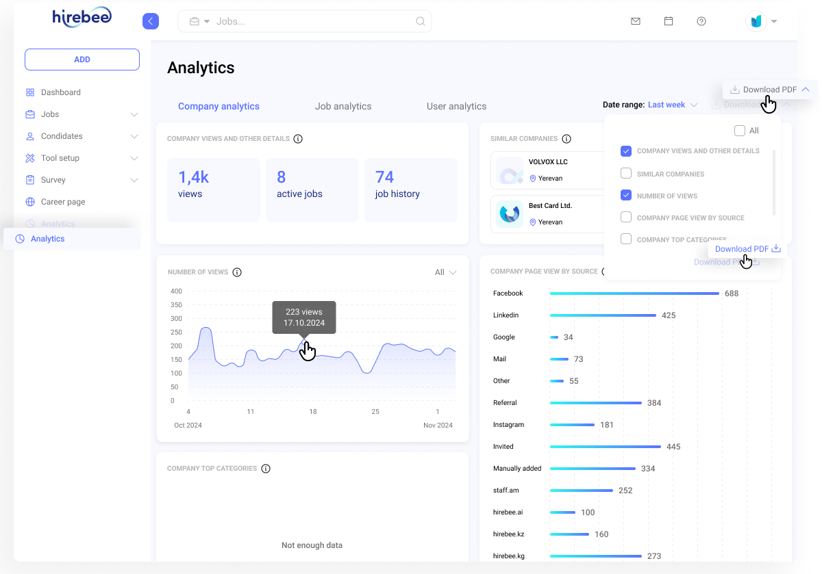
Task: Switch to the Job analytics tab
Action: click(343, 106)
